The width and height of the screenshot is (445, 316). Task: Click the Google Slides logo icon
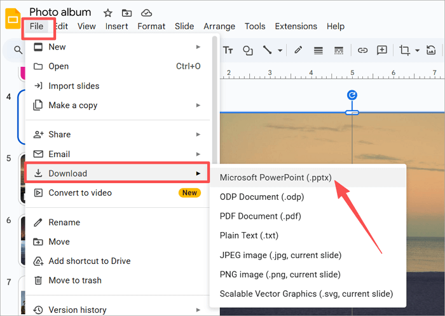click(13, 18)
